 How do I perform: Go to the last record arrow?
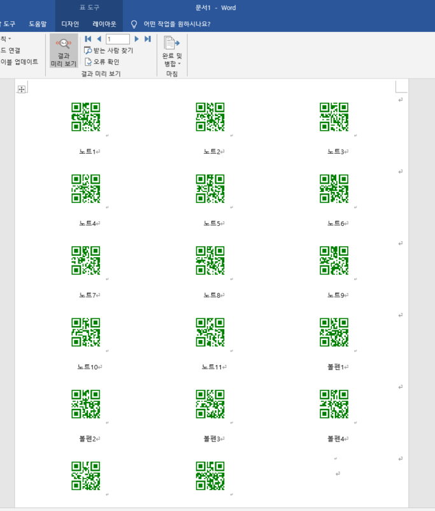[148, 39]
